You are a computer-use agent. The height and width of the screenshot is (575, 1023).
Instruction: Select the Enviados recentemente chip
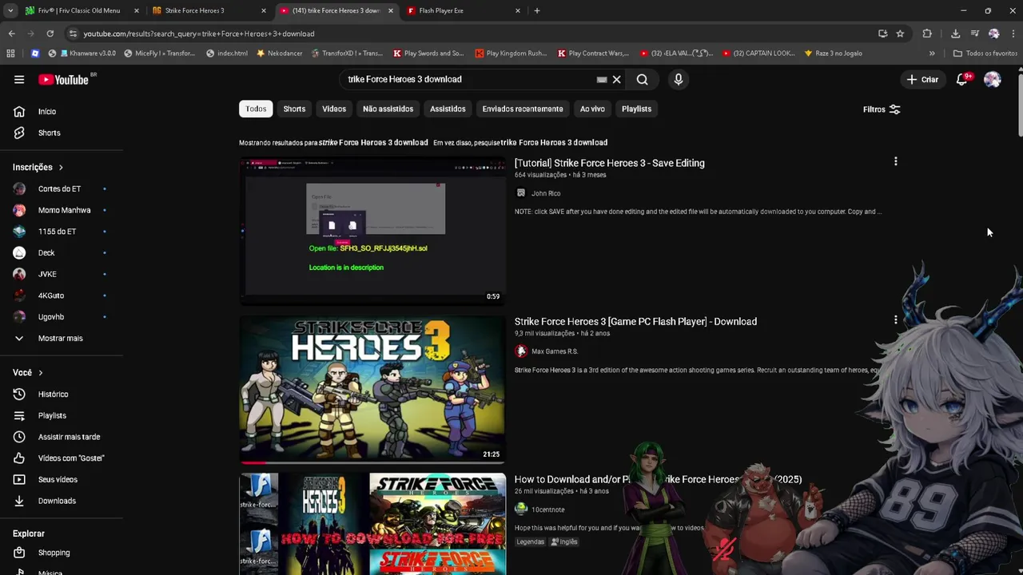click(x=523, y=109)
